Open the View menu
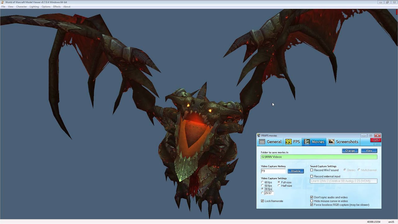 (x=11, y=7)
